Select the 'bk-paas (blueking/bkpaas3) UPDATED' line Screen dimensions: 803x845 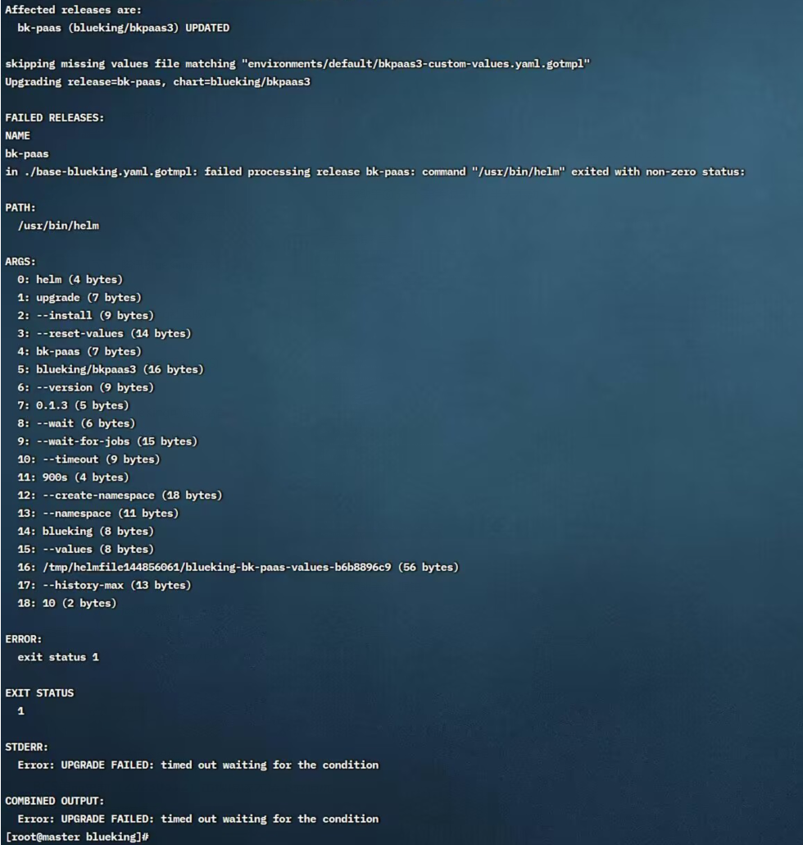pyautogui.click(x=123, y=28)
